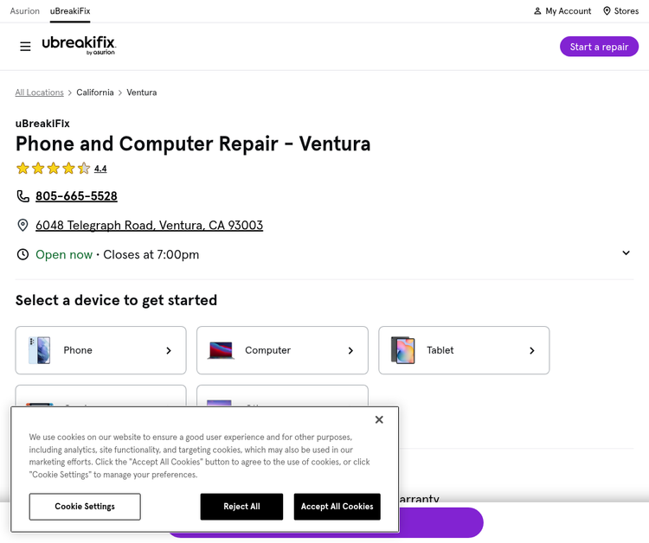Open Cookie Settings preferences
The height and width of the screenshot is (543, 649).
[x=85, y=507]
